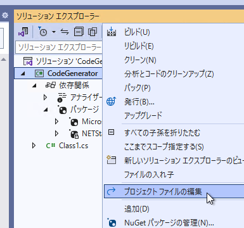This screenshot has width=244, height=228.
Task: Collapse the 依存関係 node
Action: (x=34, y=85)
